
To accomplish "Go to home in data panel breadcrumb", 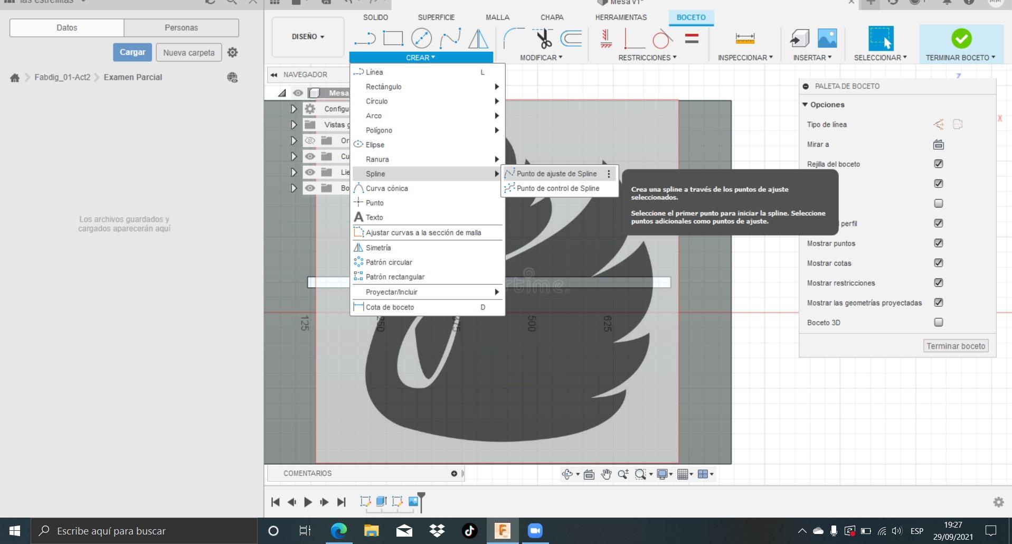I will pyautogui.click(x=15, y=78).
